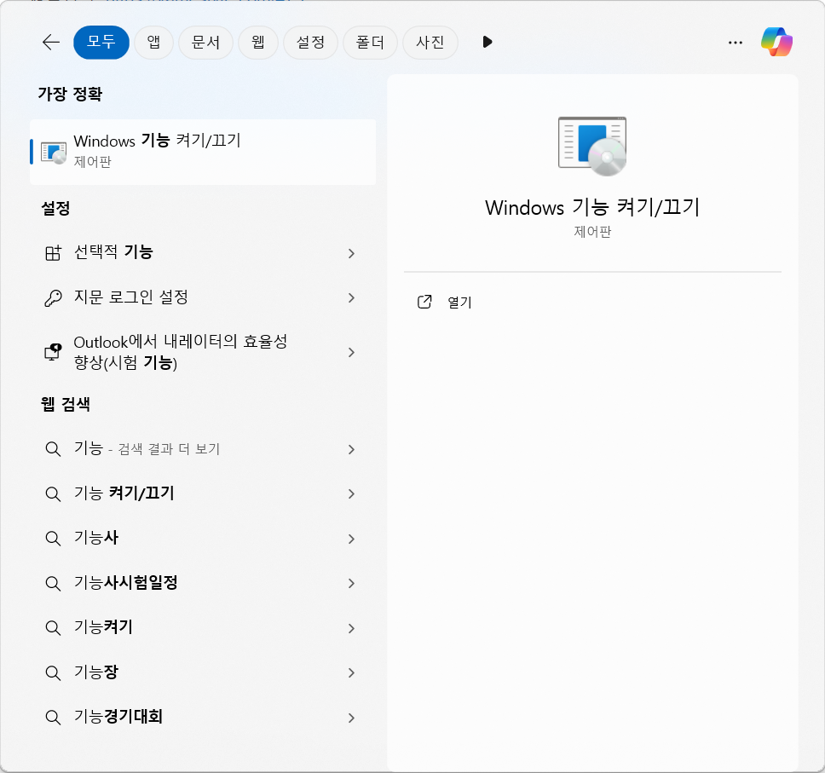Switch to the 앱 filter tab
Screen dimensions: 825x773
[x=153, y=42]
